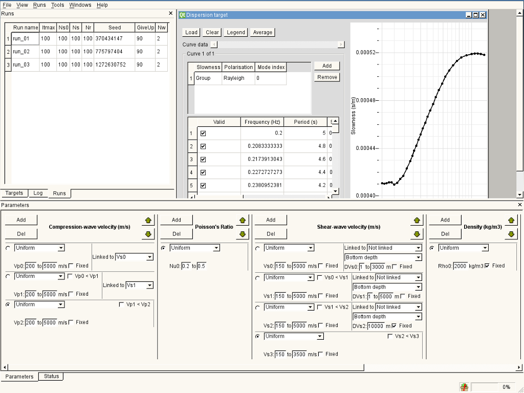524x393 pixels.
Task: Click the down arrow for Compression-wave velocity
Action: (148, 234)
